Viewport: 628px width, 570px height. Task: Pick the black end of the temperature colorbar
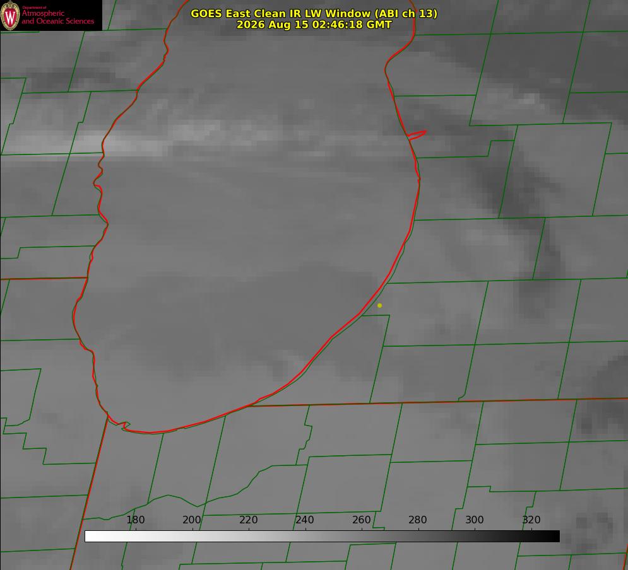point(555,537)
